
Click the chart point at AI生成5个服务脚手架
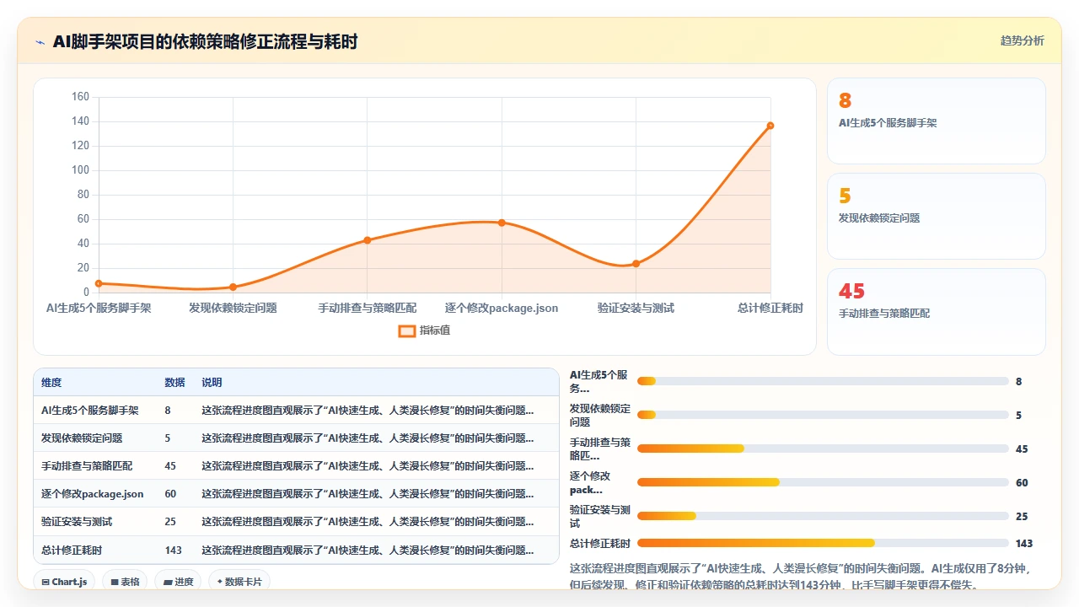[99, 283]
